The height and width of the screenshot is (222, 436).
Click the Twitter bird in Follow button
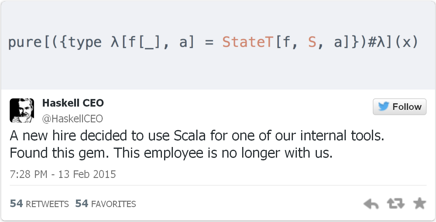click(383, 107)
